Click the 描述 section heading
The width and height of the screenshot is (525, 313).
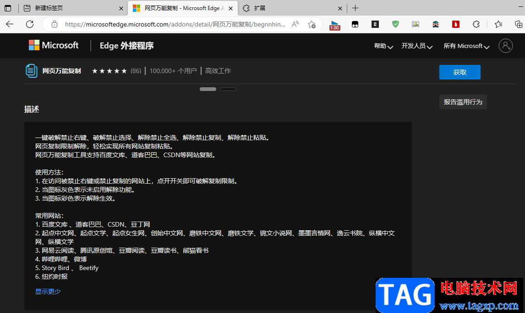(x=32, y=109)
